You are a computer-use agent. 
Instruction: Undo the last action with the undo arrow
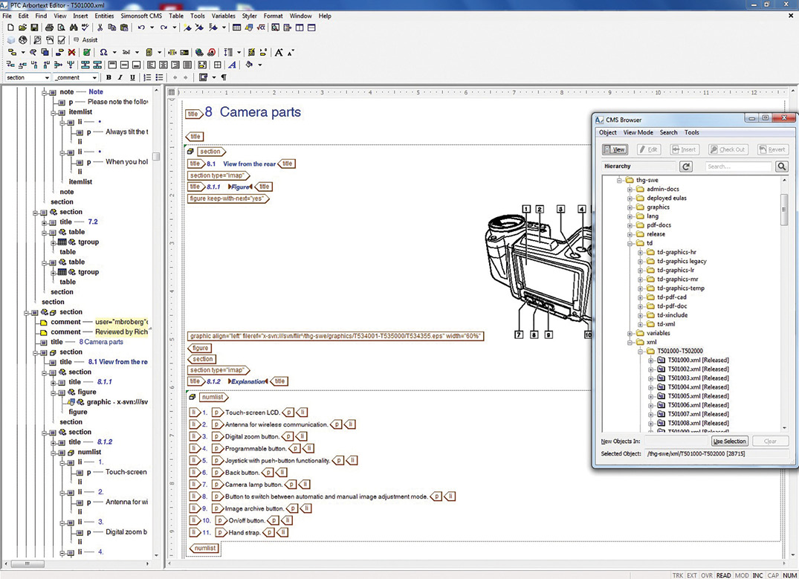click(x=141, y=28)
